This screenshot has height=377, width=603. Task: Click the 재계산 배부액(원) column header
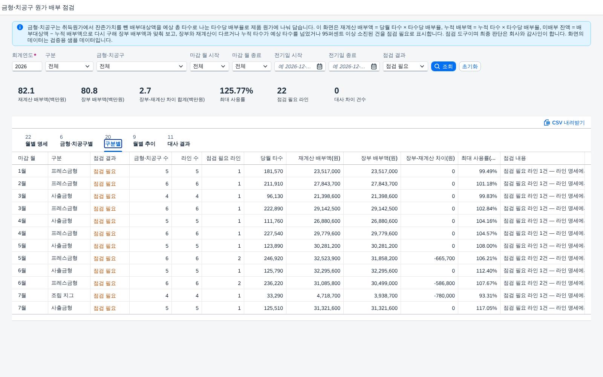tap(315, 158)
